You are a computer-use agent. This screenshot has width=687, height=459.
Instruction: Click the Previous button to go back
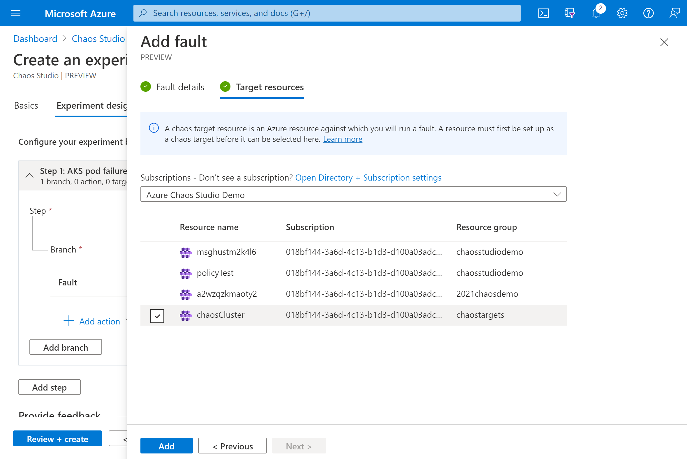coord(232,445)
